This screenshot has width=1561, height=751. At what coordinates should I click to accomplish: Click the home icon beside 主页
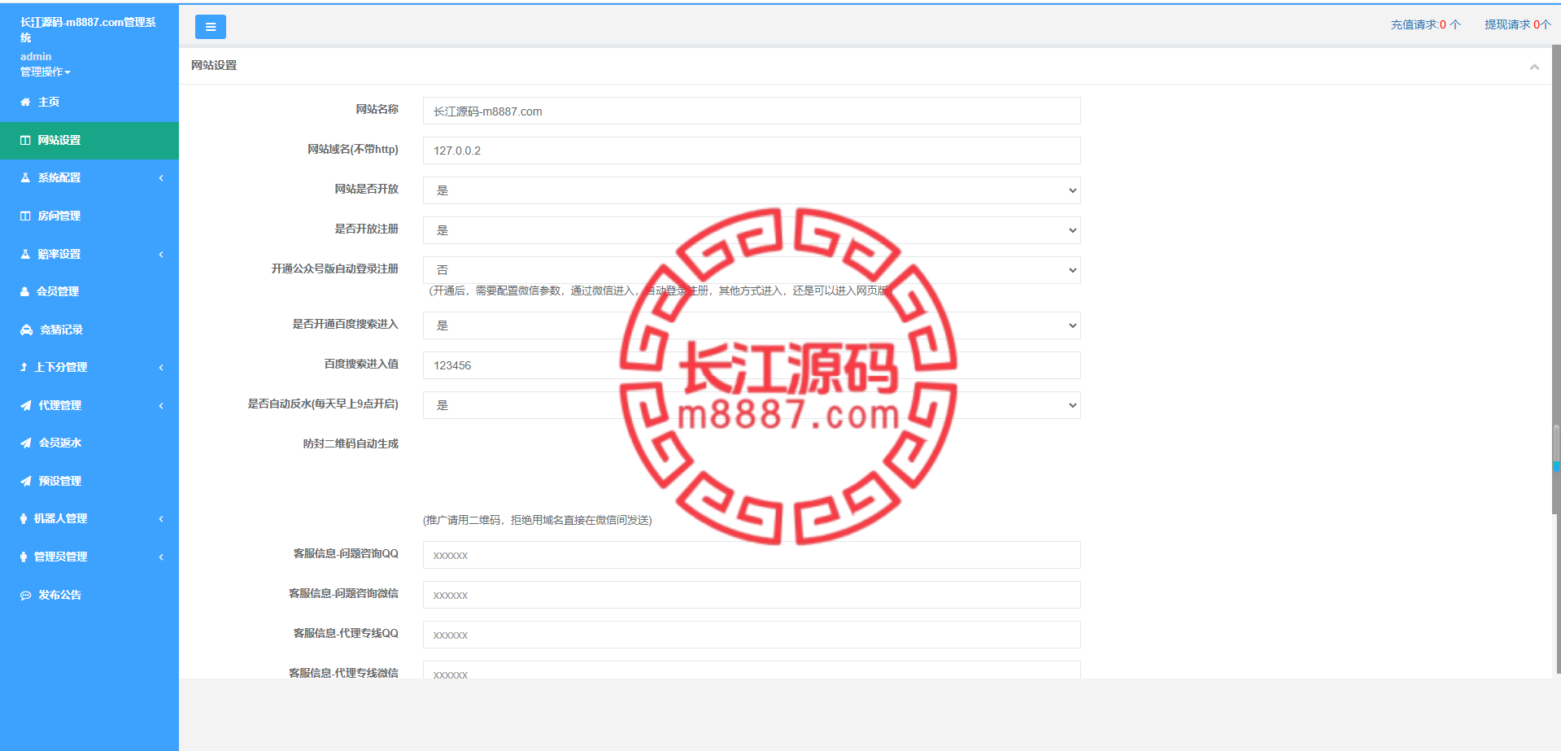(25, 102)
